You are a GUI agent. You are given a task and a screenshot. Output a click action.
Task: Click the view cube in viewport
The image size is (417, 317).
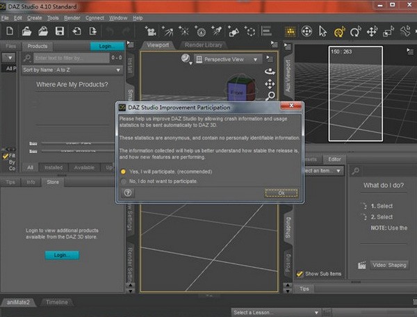coord(241,89)
